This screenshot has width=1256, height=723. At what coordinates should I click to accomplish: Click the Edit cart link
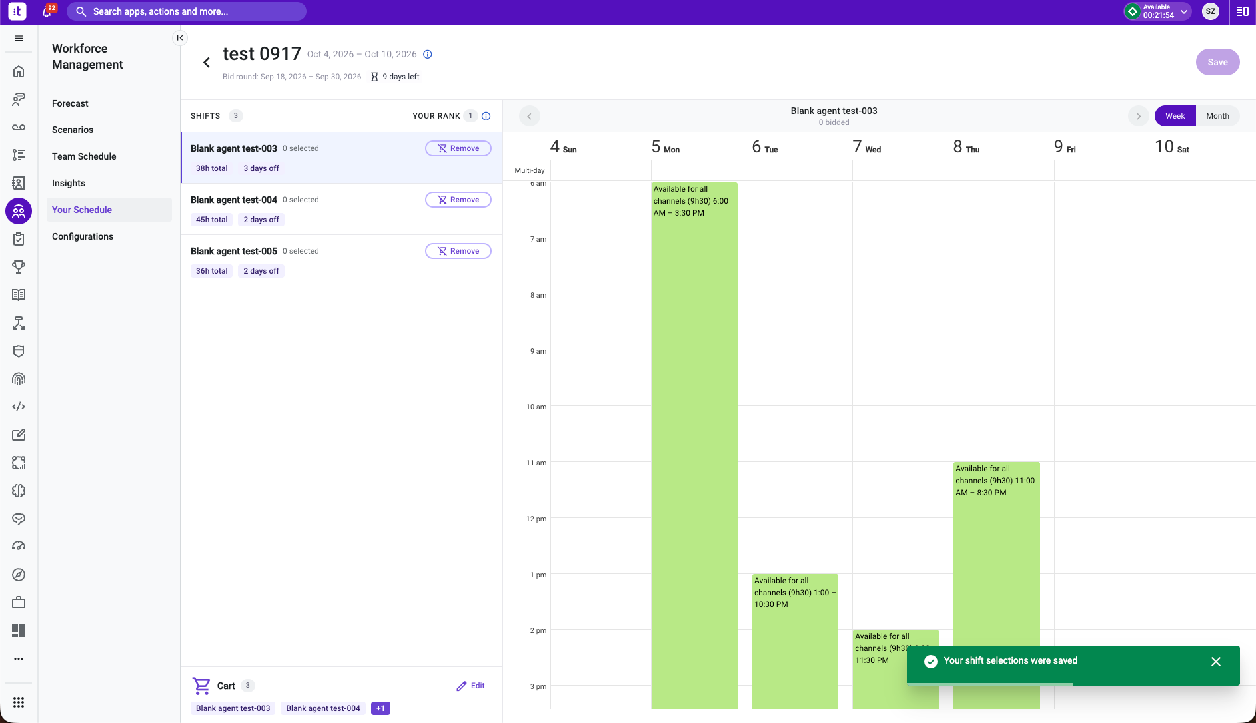coord(470,686)
